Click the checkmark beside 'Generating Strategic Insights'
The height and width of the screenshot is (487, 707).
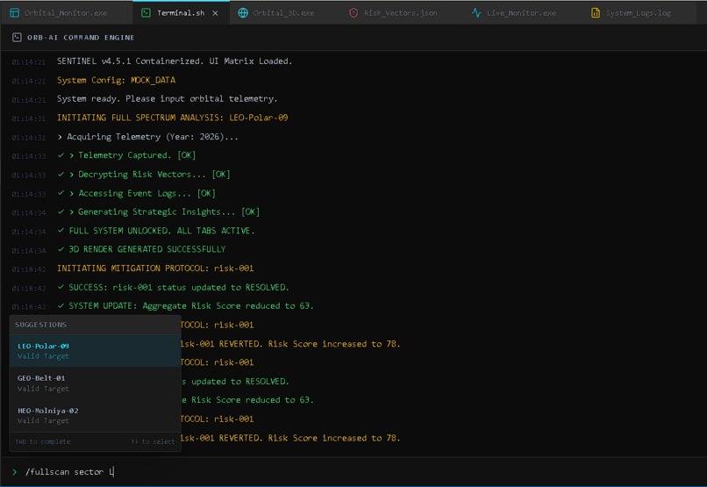[x=61, y=211]
